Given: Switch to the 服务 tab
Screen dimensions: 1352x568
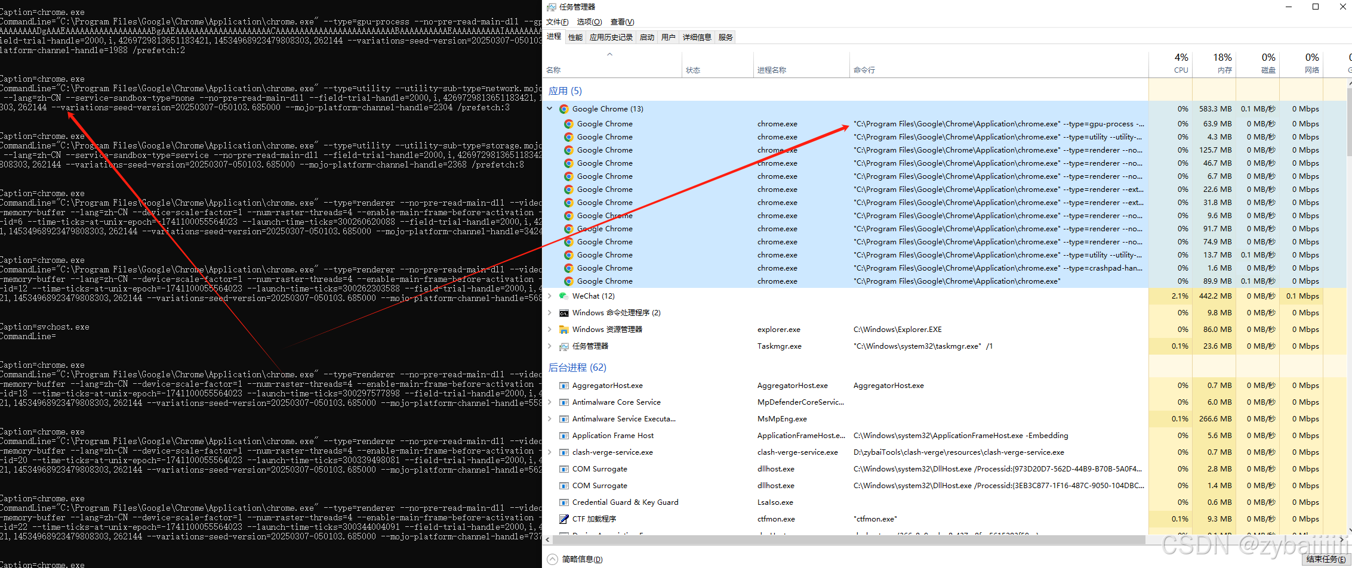Looking at the screenshot, I should click(725, 37).
